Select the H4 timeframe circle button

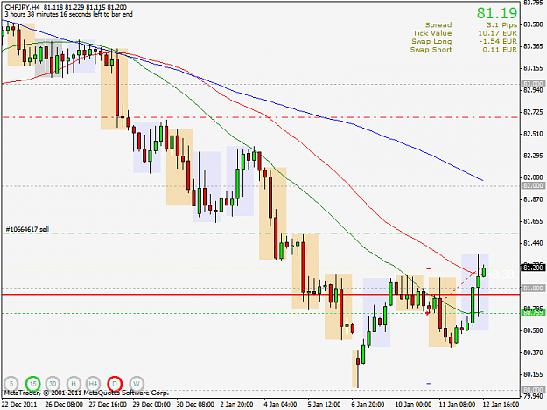coord(93,384)
